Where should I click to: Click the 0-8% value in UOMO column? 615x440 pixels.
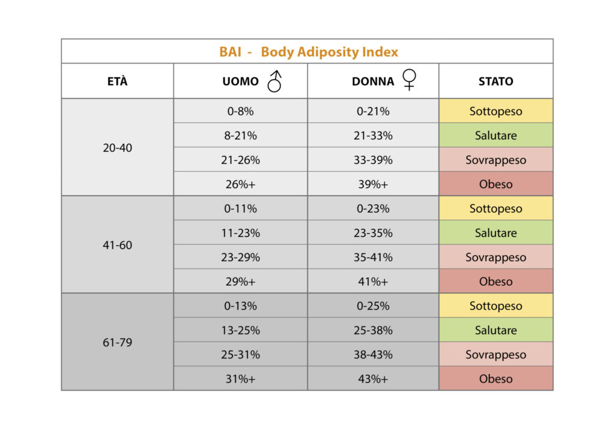coord(240,111)
